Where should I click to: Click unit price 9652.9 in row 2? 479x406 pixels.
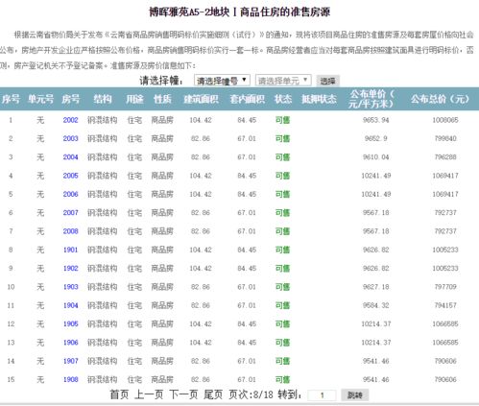click(376, 138)
